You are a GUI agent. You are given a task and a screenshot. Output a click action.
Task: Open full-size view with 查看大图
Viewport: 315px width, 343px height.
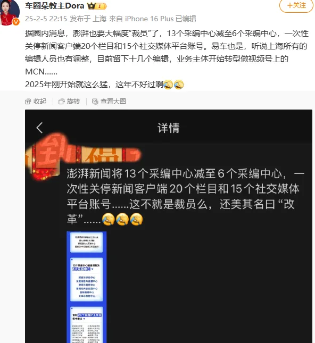point(109,102)
